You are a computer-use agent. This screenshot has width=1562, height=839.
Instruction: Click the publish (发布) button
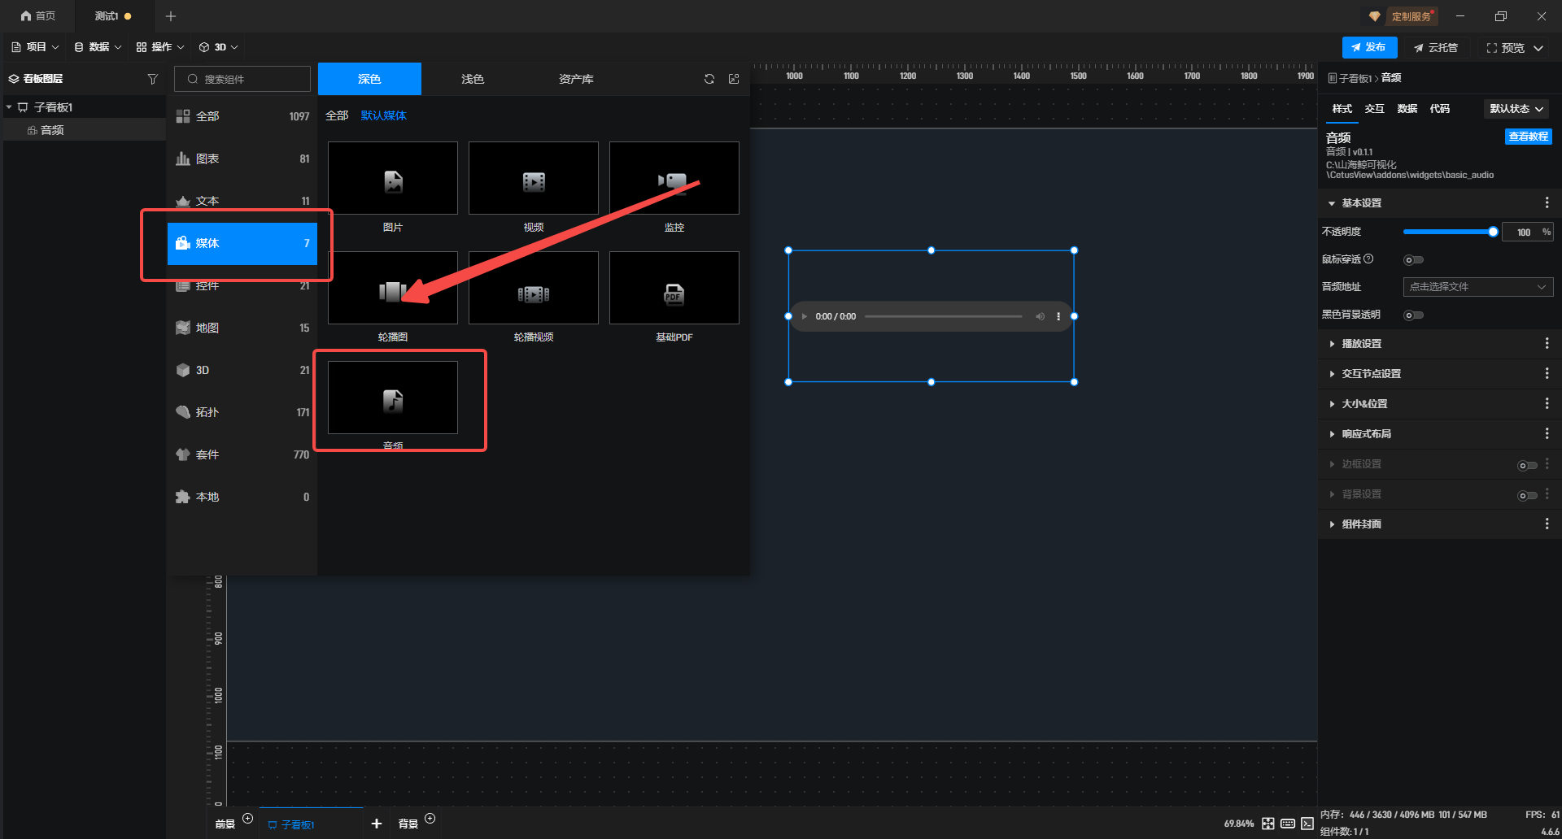coord(1369,47)
